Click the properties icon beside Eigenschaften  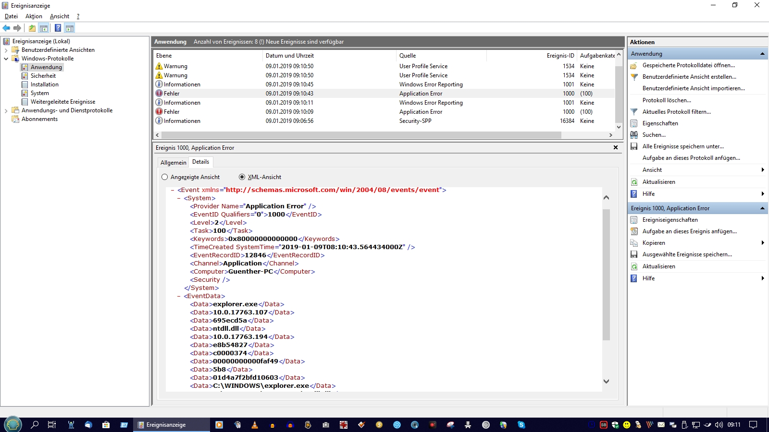[634, 123]
